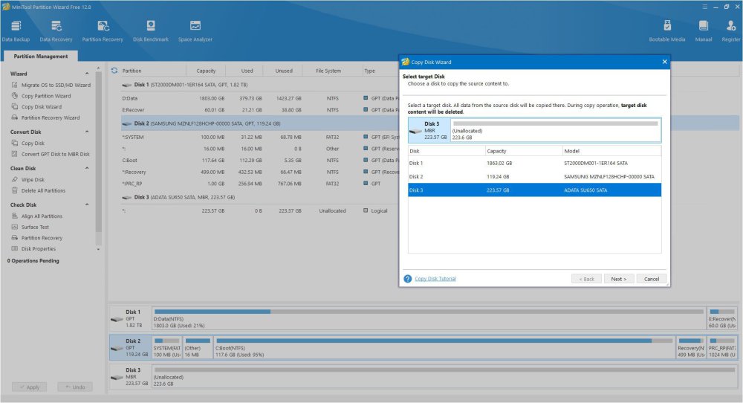Select Migrate OS to SSD/HD Wizard
743x403 pixels.
pos(55,85)
